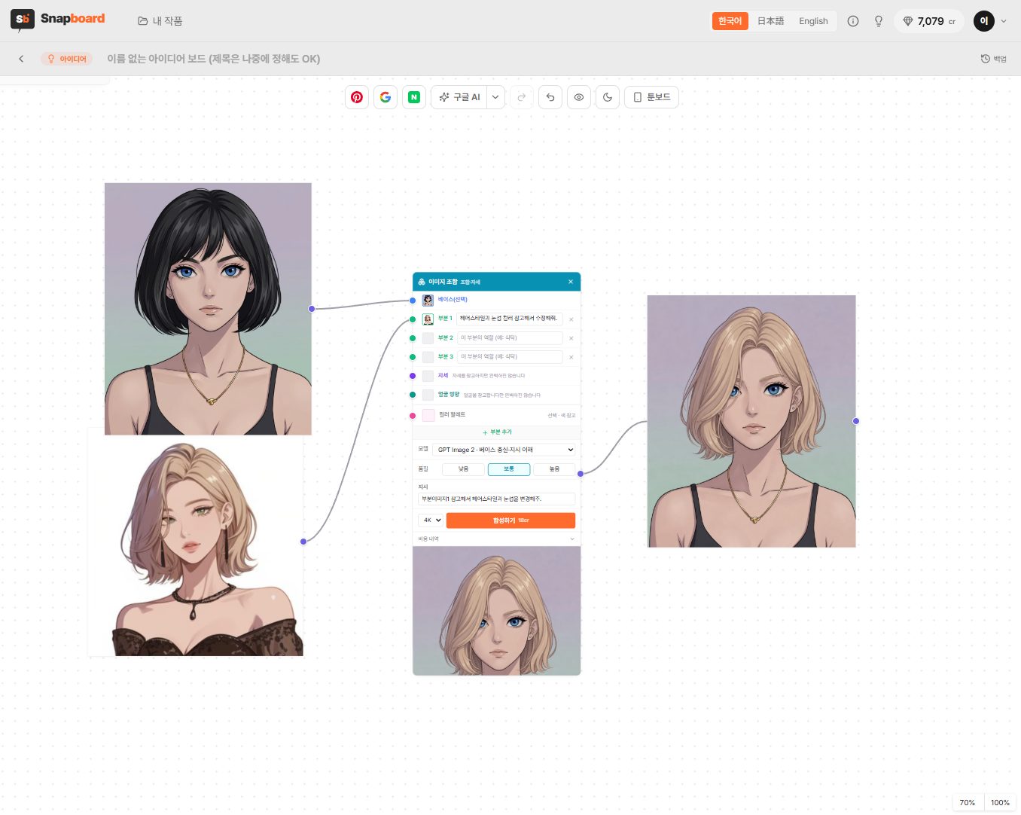Viewport: 1021px width, 815px height.
Task: Switch language to English
Action: (x=813, y=21)
